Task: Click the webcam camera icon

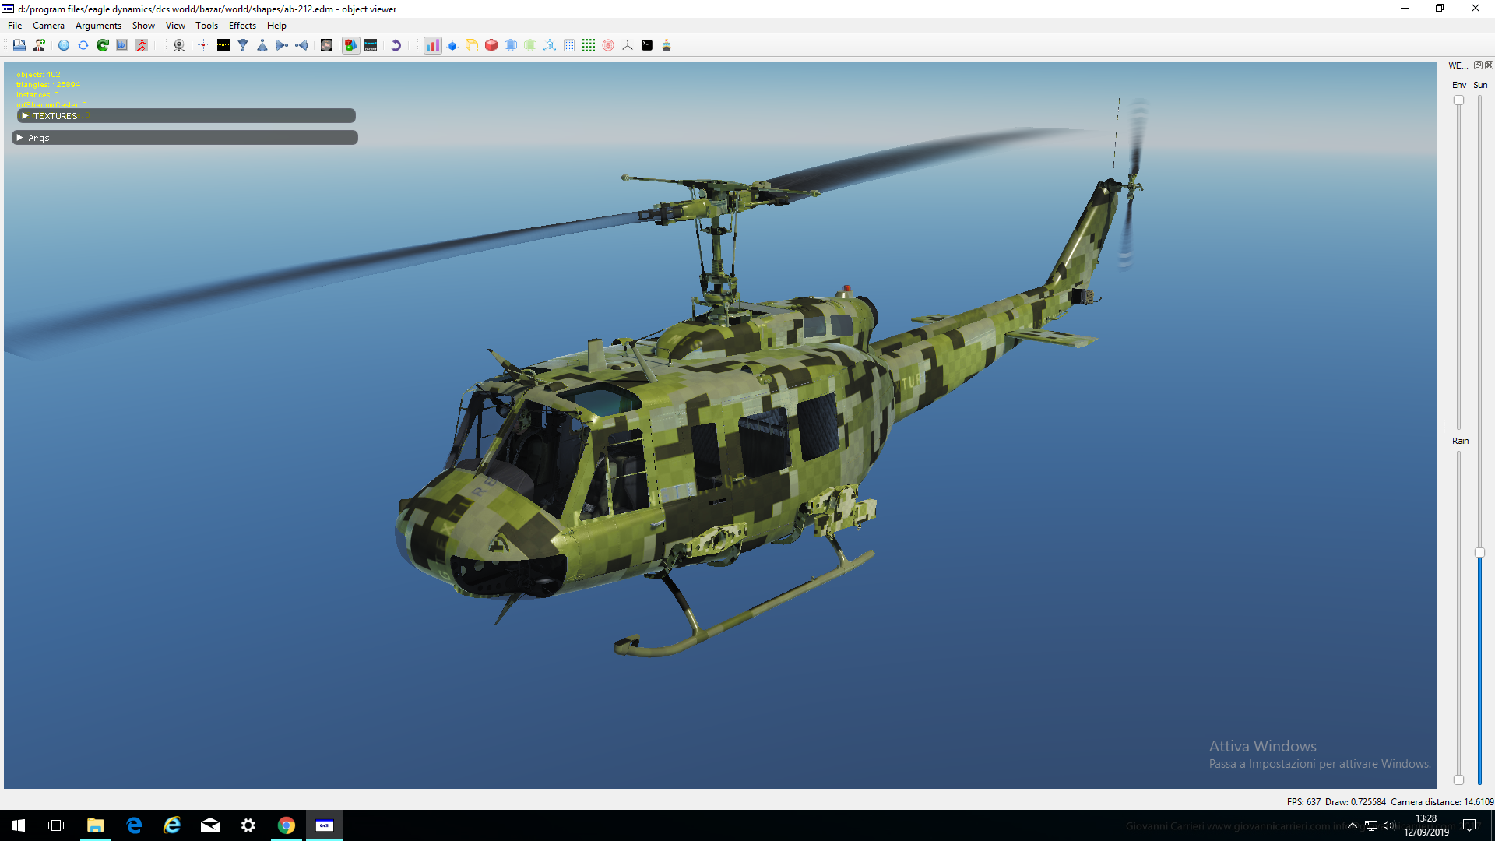Action: pos(179,45)
